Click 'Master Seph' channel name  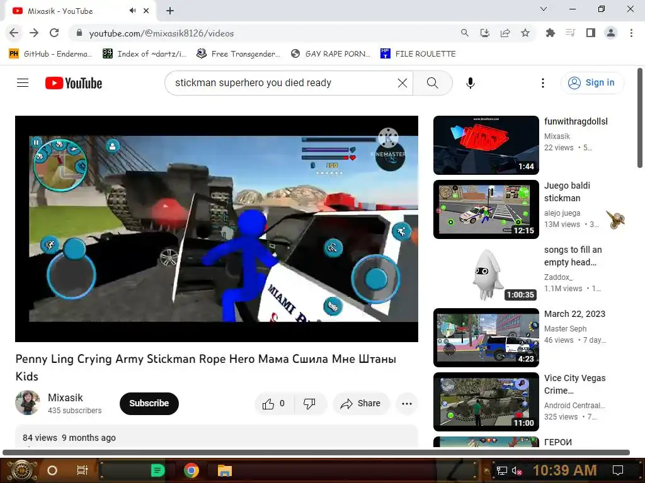coord(565,328)
